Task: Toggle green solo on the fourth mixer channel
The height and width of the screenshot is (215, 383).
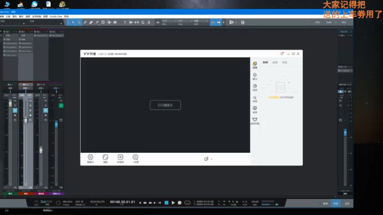Action: tap(61, 106)
